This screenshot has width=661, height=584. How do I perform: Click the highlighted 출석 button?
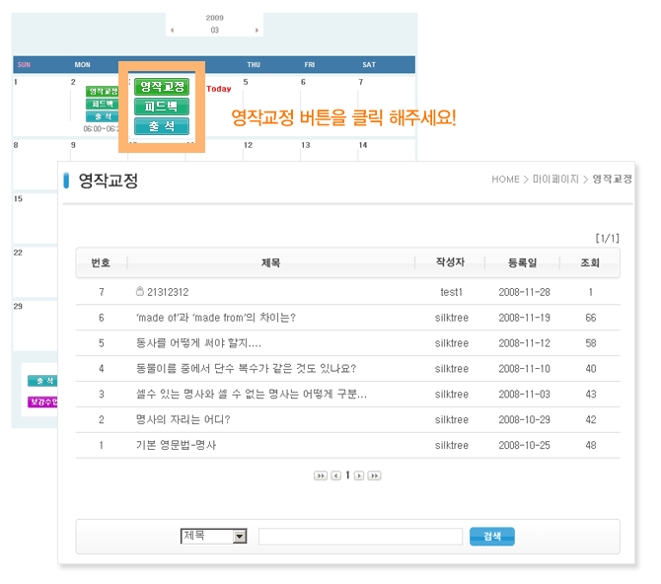(x=161, y=126)
